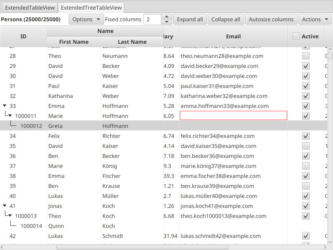Collapse tree row 33 Emma Hoffmann
This screenshot has height=250, width=333.
click(x=5, y=106)
